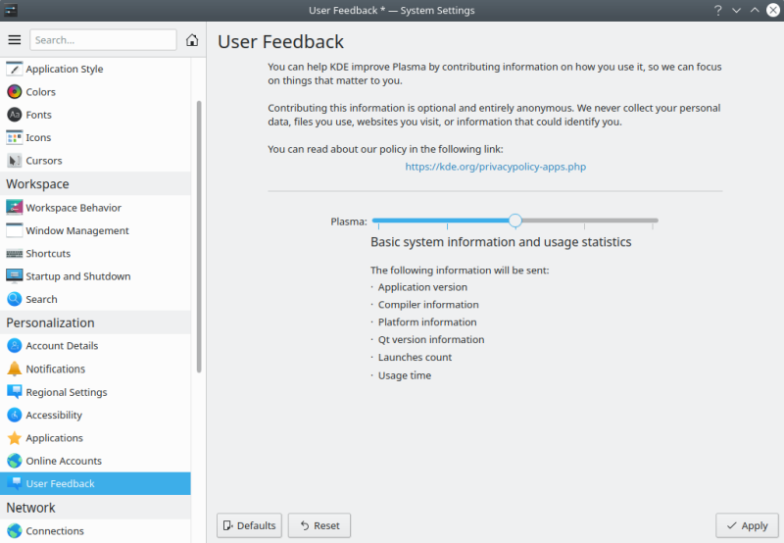Click the Applications star icon
The height and width of the screenshot is (543, 784).
[14, 437]
